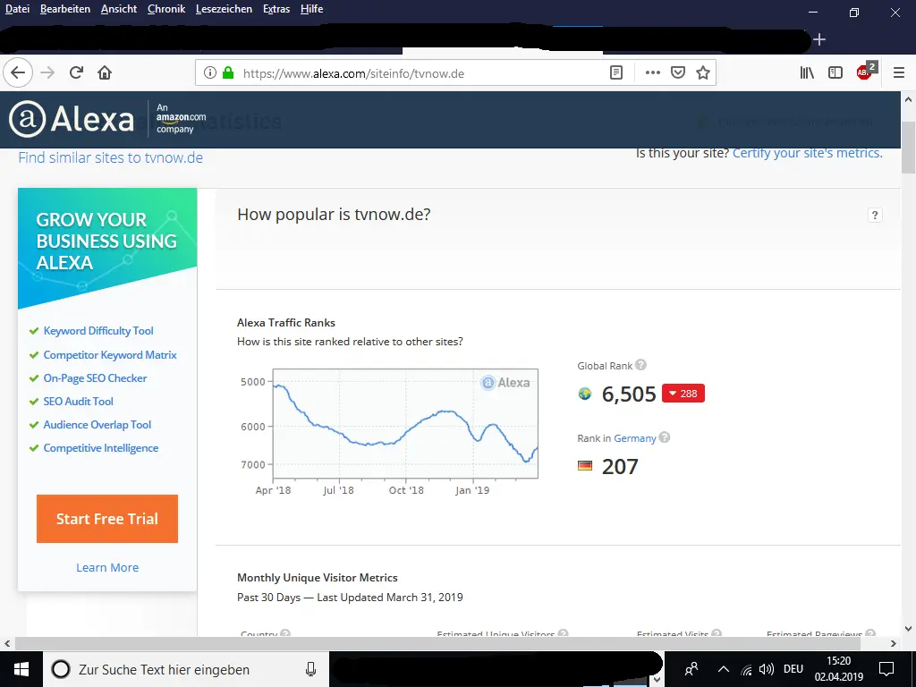Click the Global Rank help icon

[x=640, y=365]
